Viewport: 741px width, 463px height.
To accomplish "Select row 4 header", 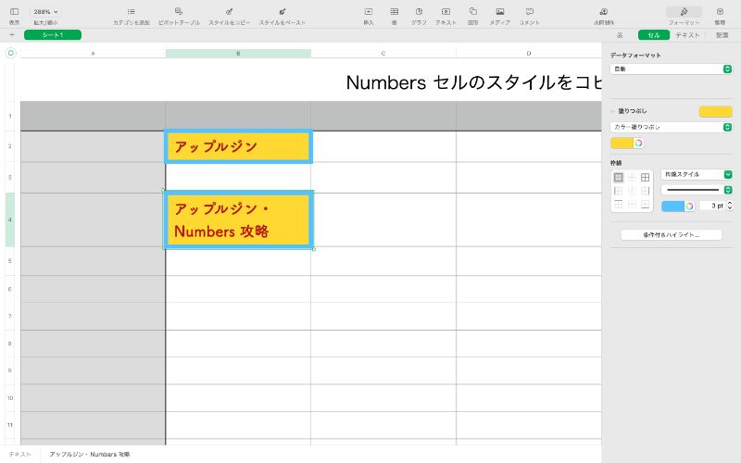I will click(10, 219).
